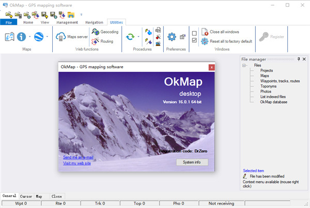The height and width of the screenshot is (208, 310).
Task: Pin the File manager panel
Action: tap(299, 59)
